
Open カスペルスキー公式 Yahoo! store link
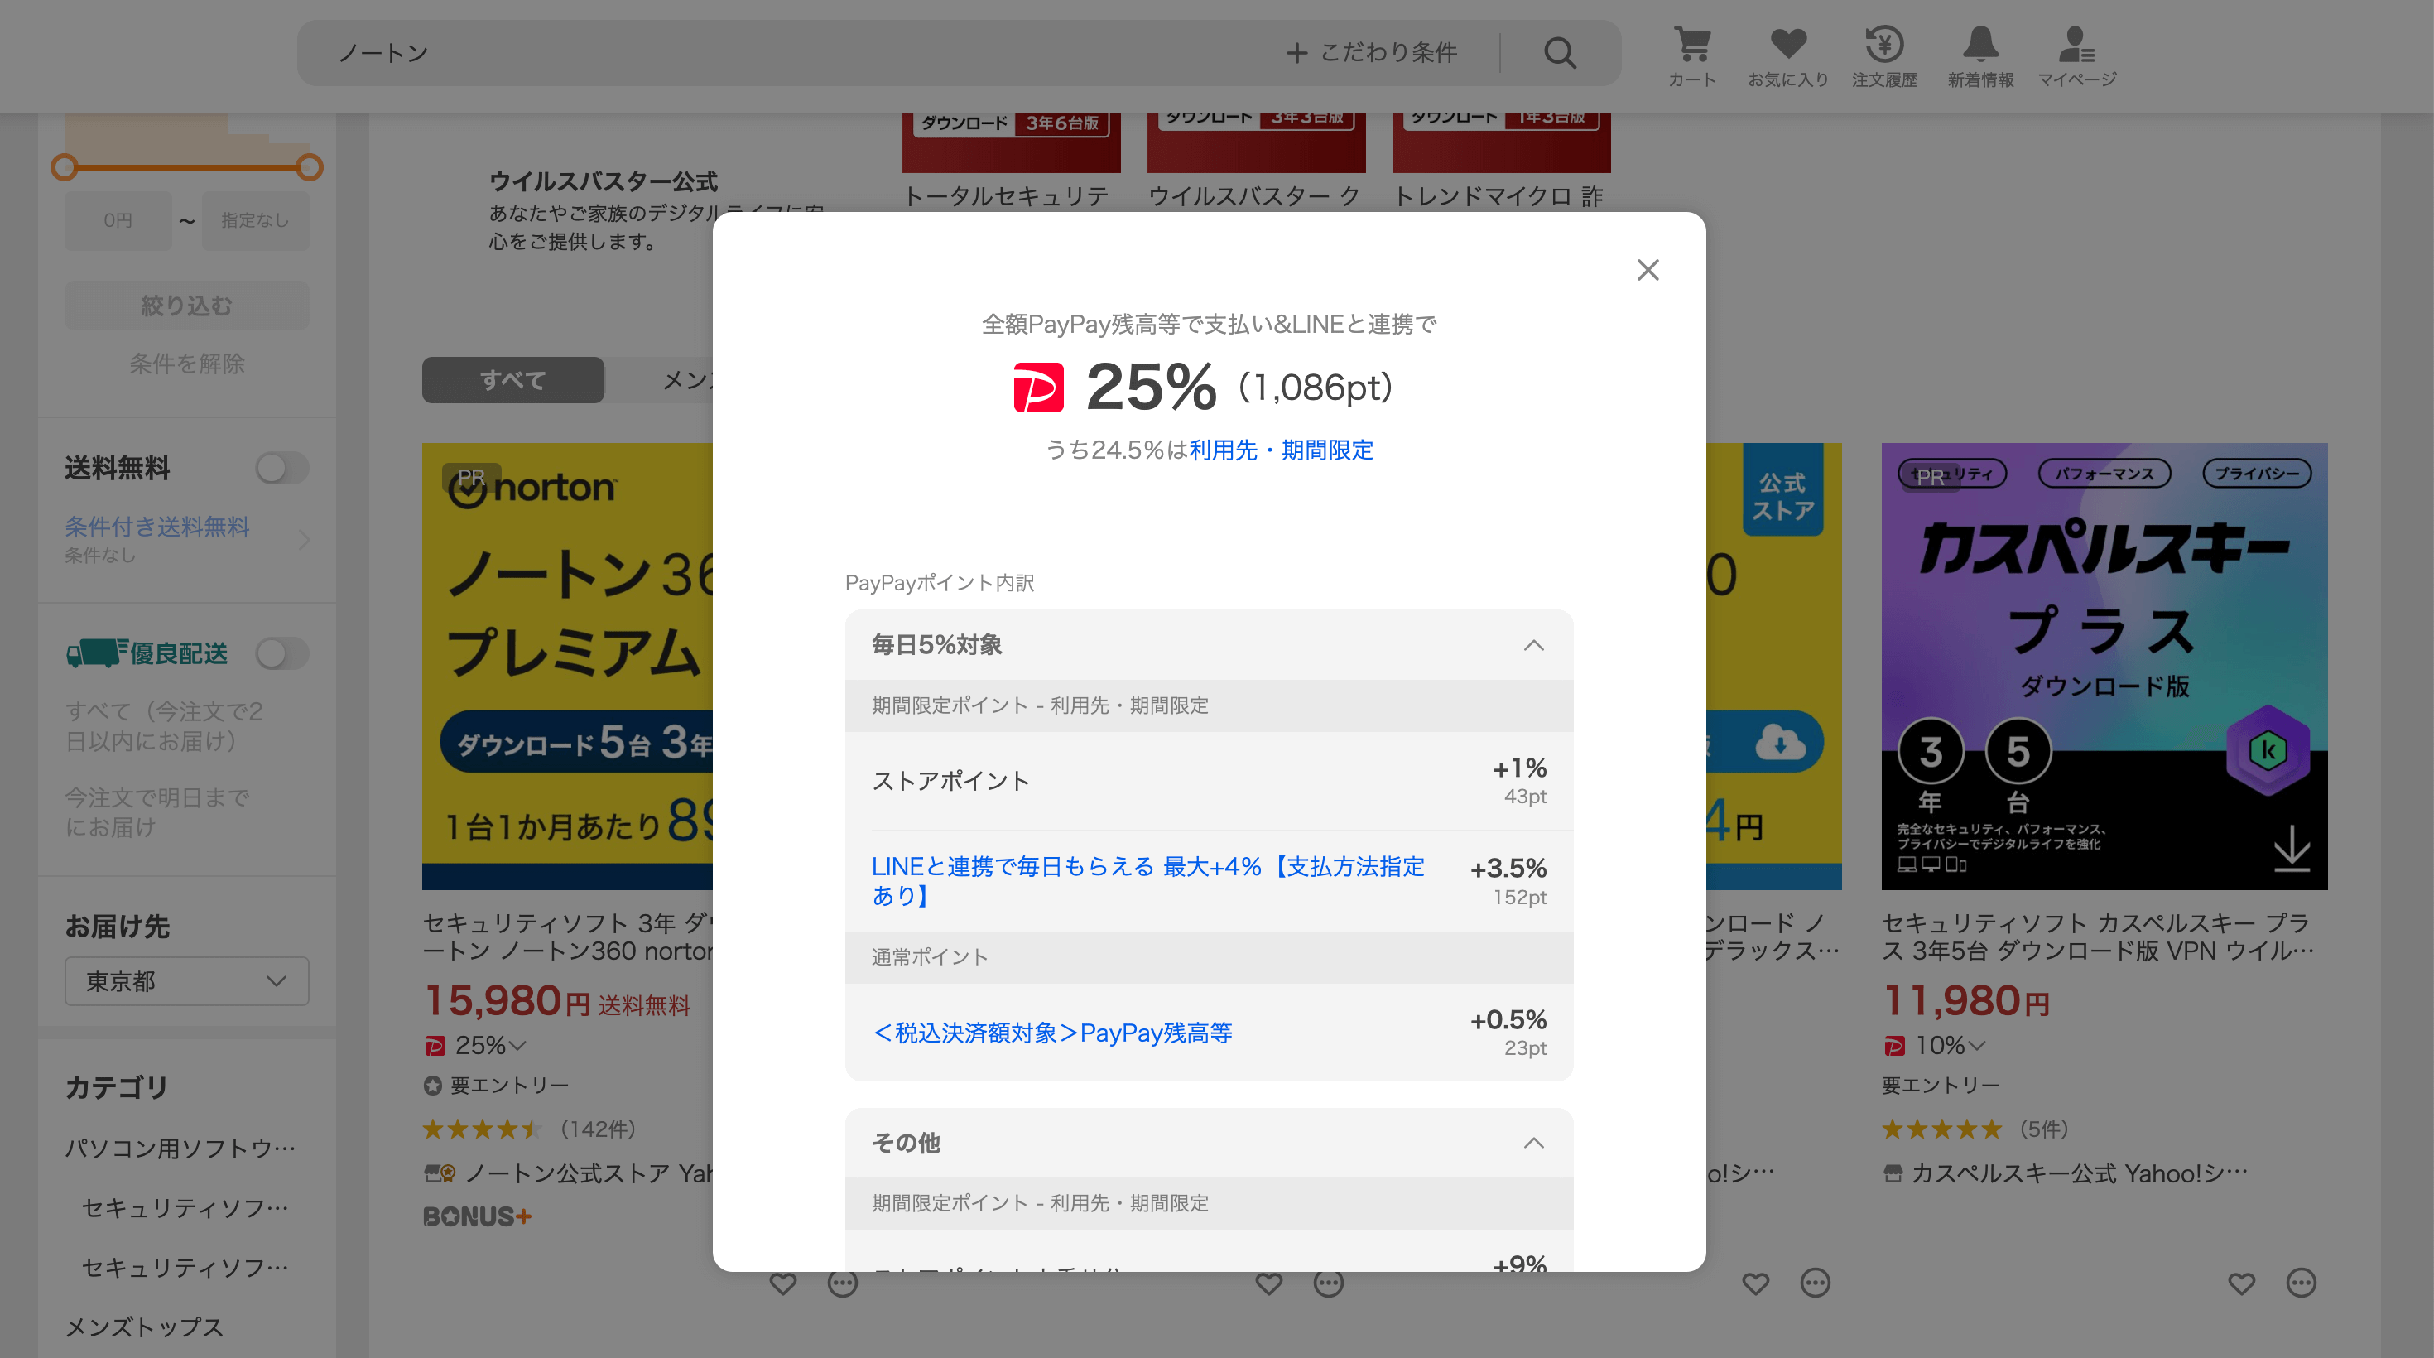point(2066,1173)
